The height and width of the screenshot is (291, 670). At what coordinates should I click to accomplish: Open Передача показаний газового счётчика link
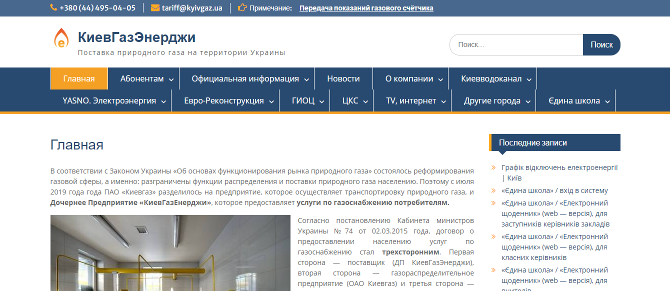coord(366,8)
